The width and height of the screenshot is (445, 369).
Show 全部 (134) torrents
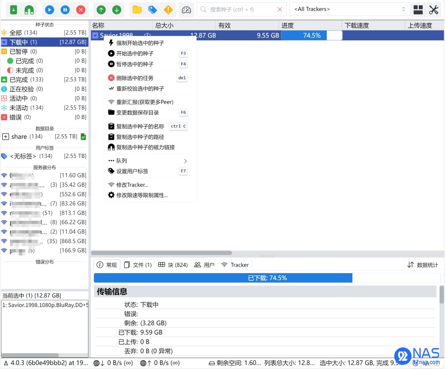click(44, 33)
